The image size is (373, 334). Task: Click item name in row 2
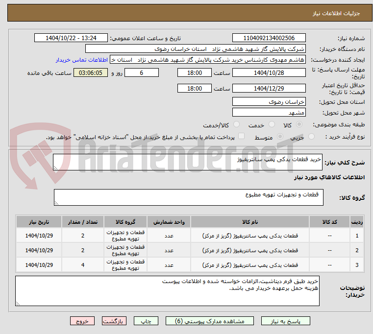pos(250,250)
